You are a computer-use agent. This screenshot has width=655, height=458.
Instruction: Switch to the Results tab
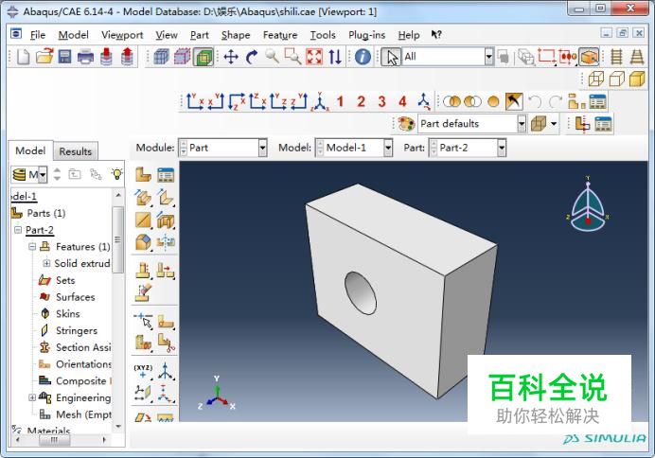click(x=75, y=151)
